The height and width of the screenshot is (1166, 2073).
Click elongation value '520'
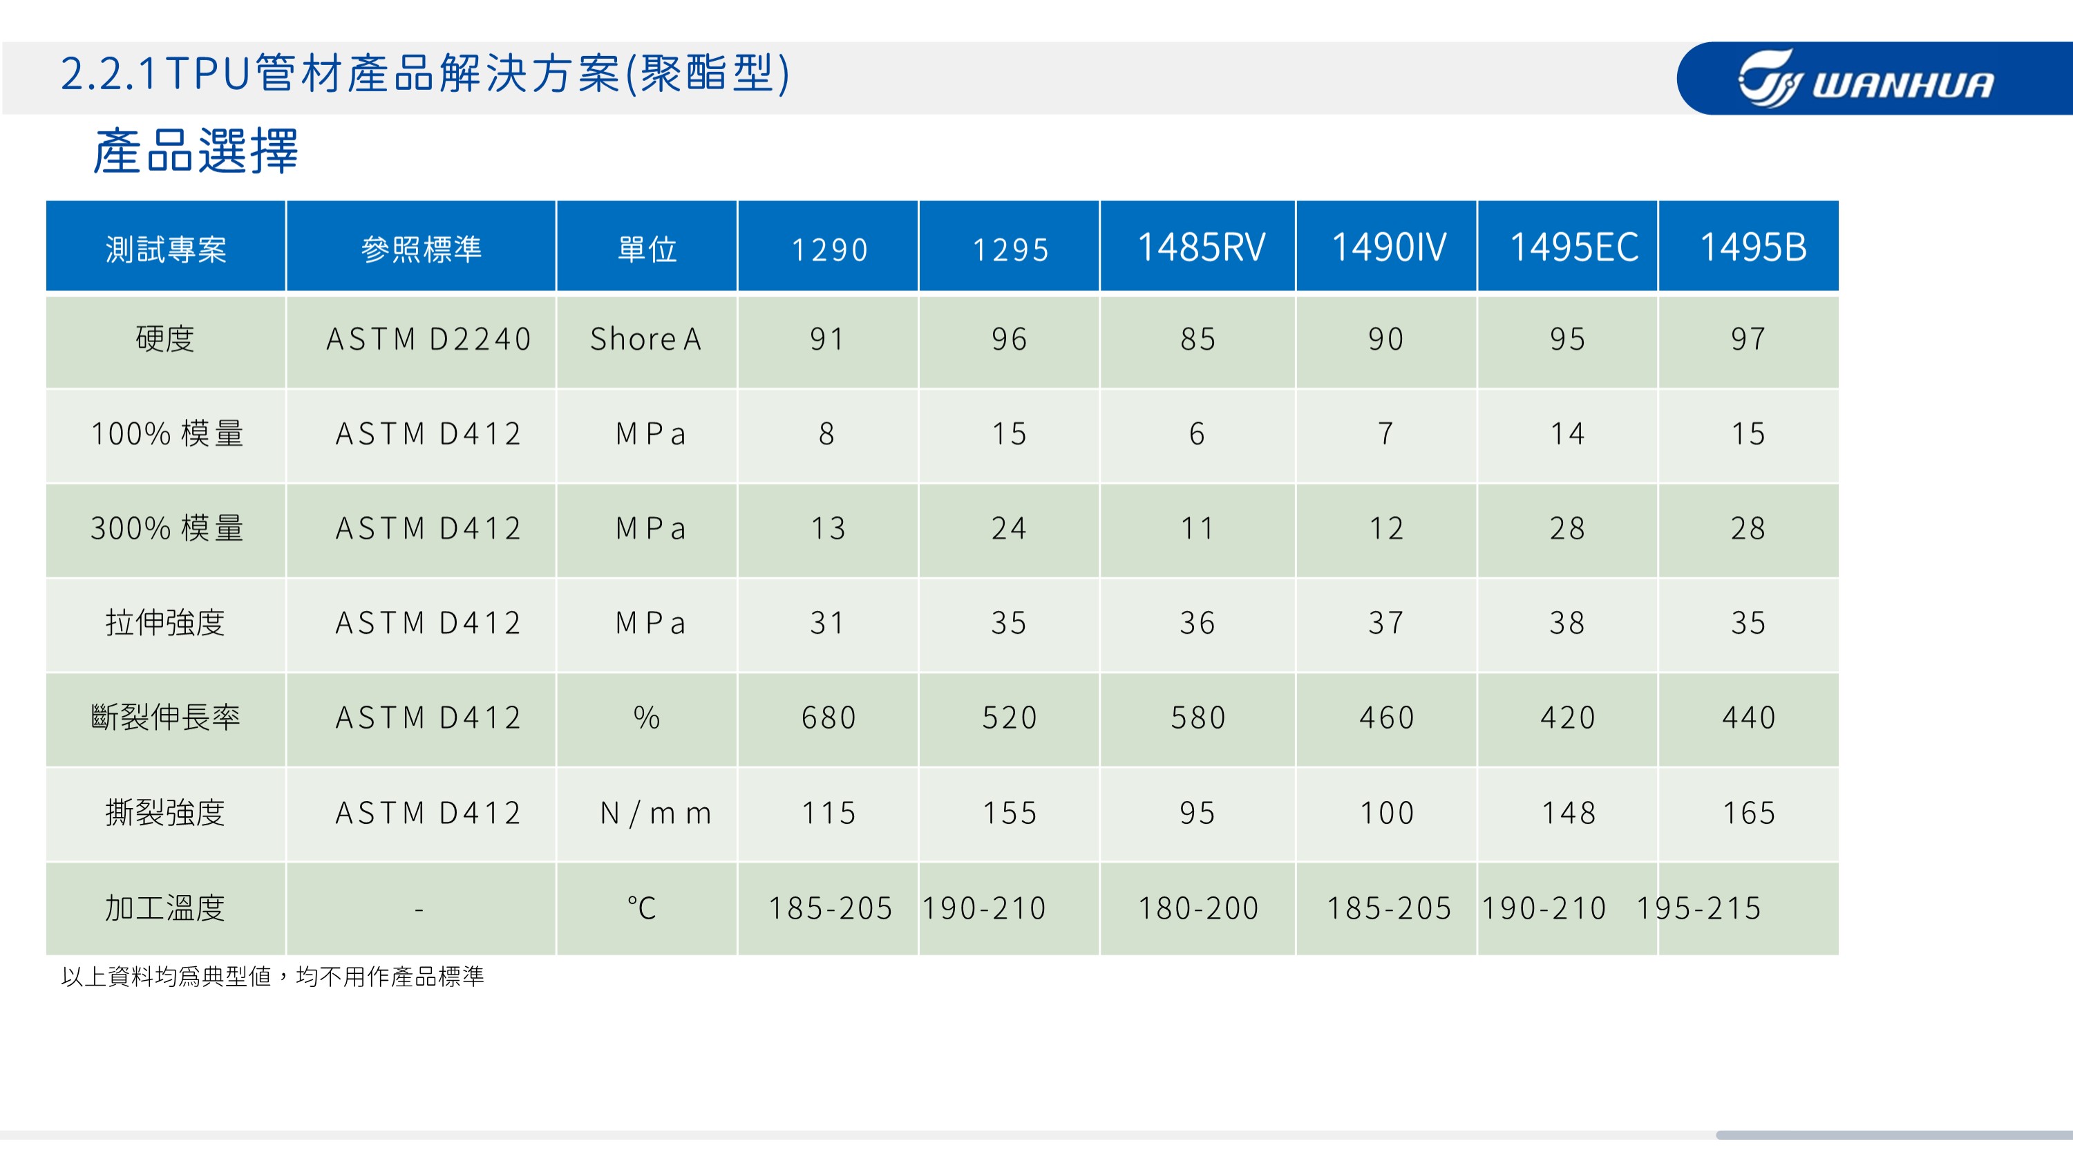1009,717
